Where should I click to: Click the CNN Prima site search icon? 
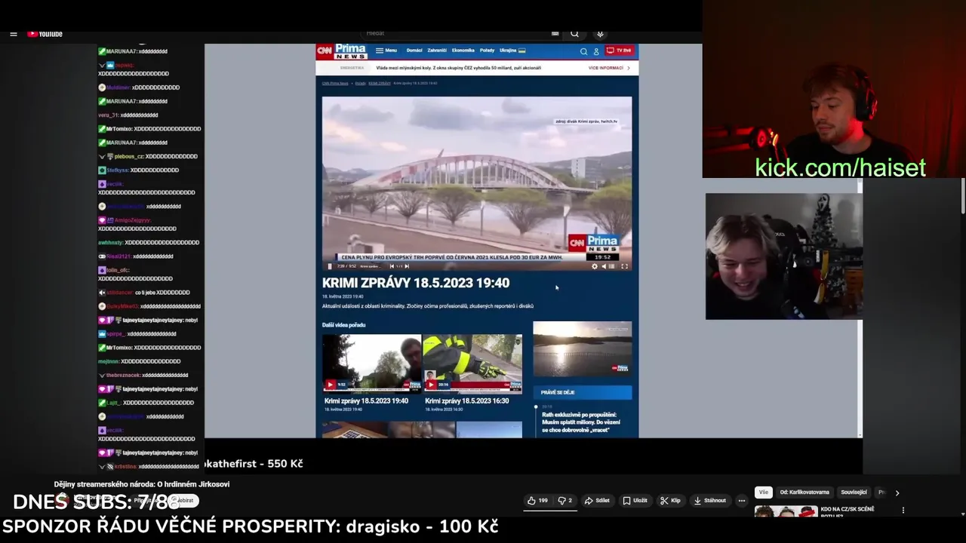pyautogui.click(x=583, y=51)
